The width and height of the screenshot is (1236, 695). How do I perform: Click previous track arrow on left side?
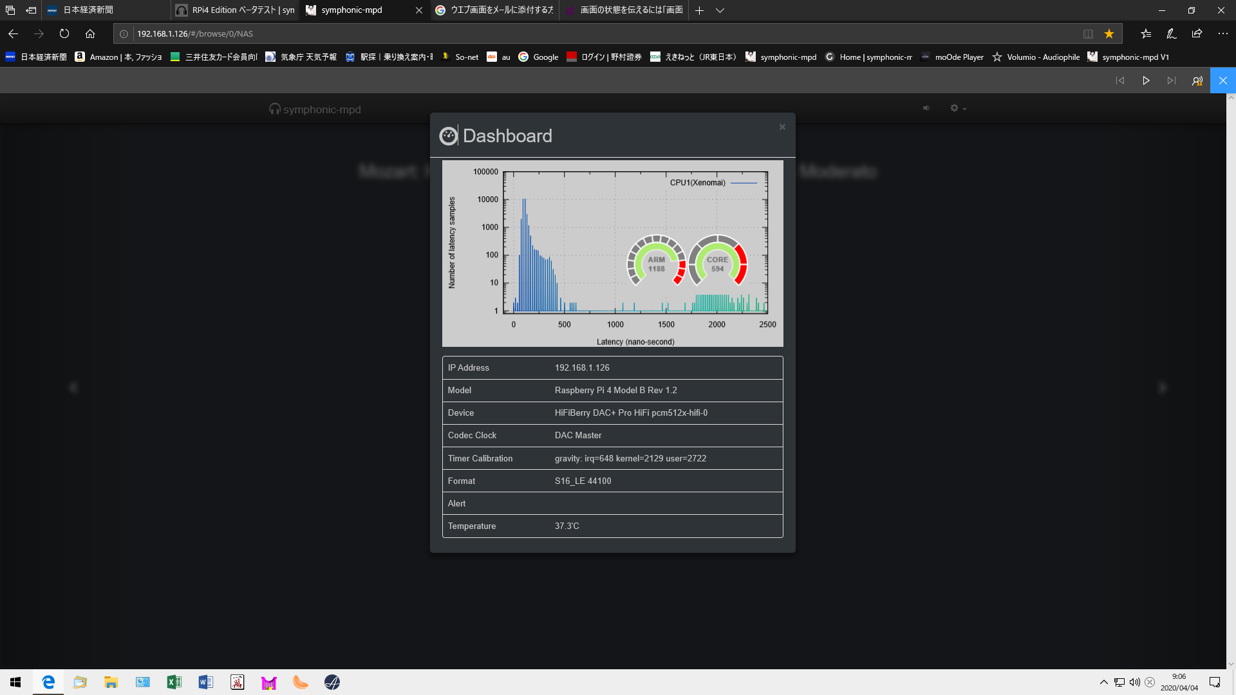pyautogui.click(x=73, y=387)
